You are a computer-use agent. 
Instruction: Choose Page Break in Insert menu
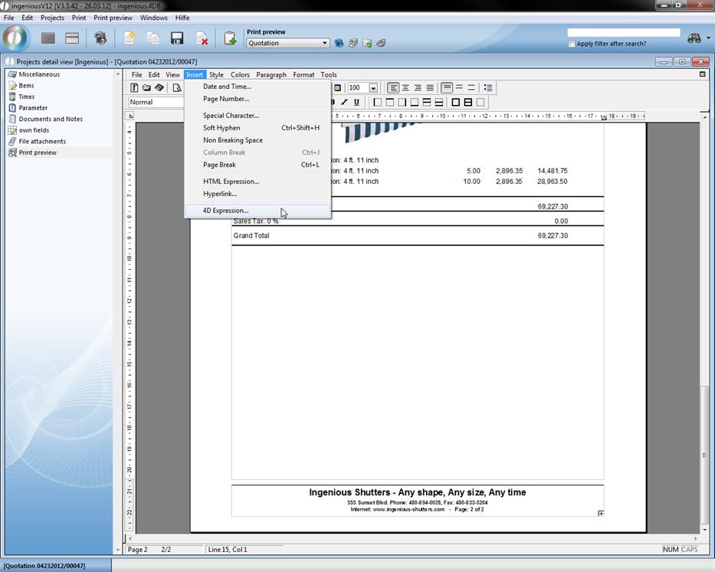[x=219, y=165]
